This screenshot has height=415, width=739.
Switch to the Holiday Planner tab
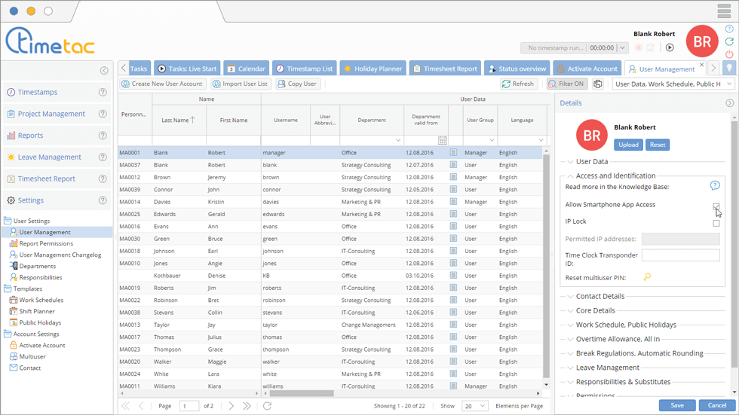coord(373,69)
